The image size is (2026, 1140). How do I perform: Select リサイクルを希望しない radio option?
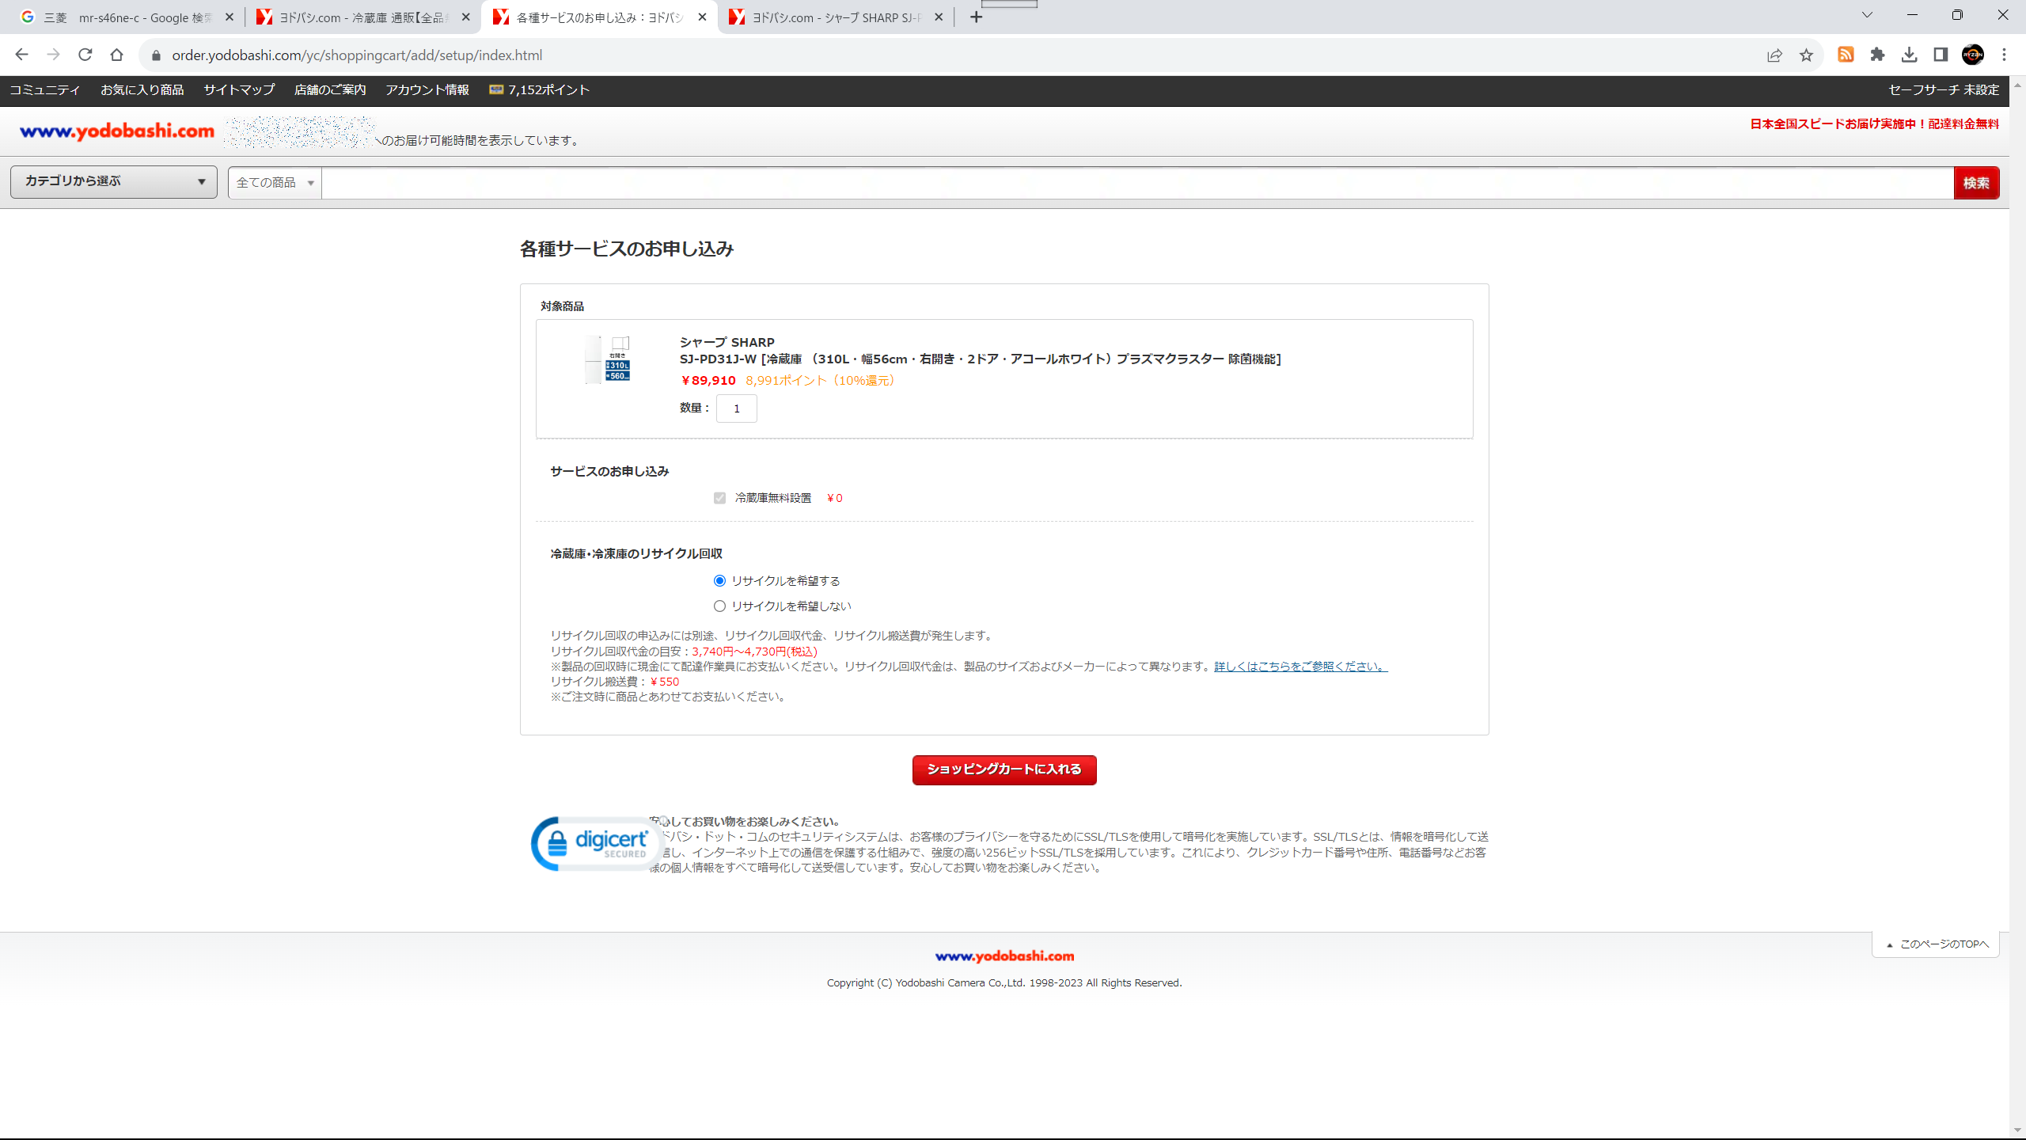(719, 606)
